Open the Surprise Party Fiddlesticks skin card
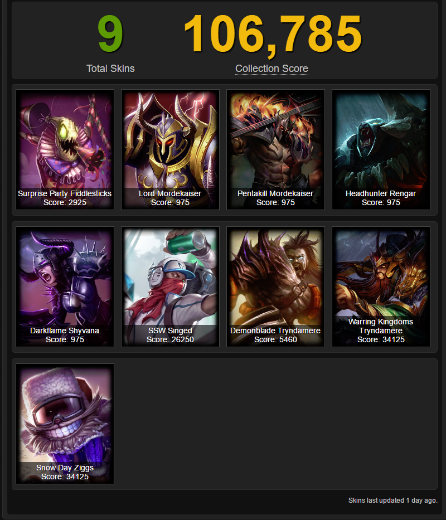The height and width of the screenshot is (520, 446). coord(65,149)
